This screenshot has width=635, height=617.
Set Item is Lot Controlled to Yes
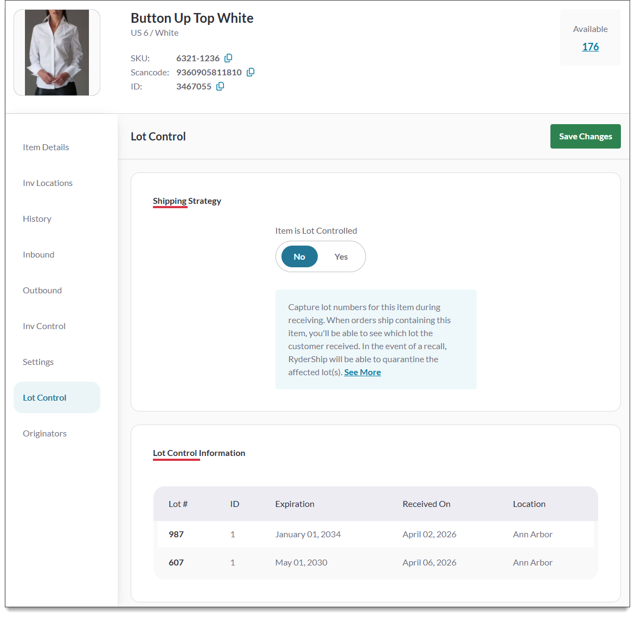[341, 256]
